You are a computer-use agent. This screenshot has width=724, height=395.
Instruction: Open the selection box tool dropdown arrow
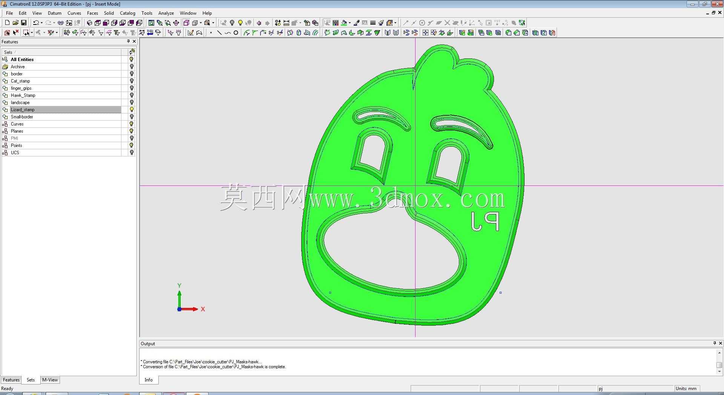(32, 33)
